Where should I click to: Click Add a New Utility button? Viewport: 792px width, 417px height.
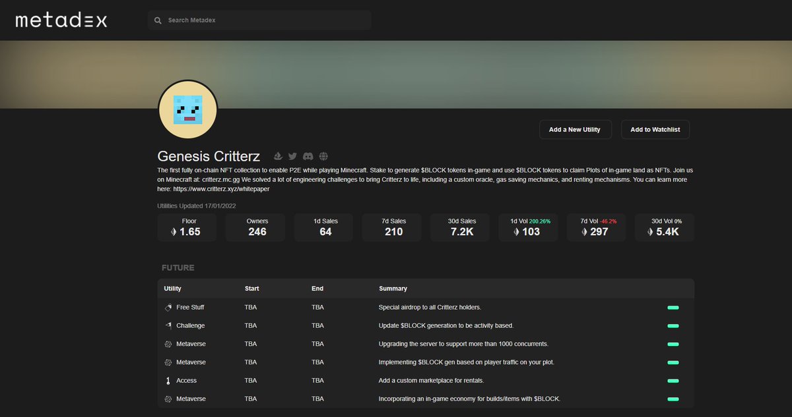click(575, 129)
